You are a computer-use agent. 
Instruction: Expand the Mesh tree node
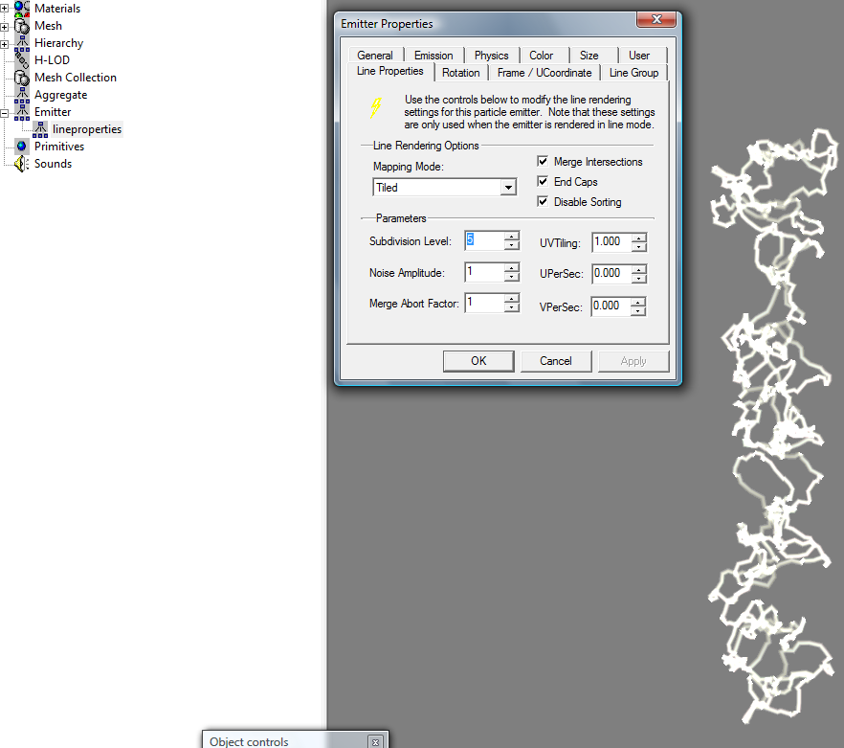coord(5,26)
